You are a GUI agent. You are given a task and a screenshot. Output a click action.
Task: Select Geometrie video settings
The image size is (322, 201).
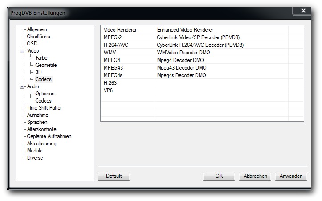(46, 65)
